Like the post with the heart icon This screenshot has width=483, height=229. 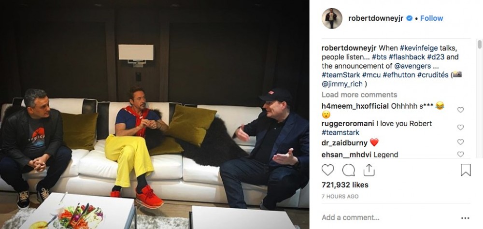coord(327,170)
